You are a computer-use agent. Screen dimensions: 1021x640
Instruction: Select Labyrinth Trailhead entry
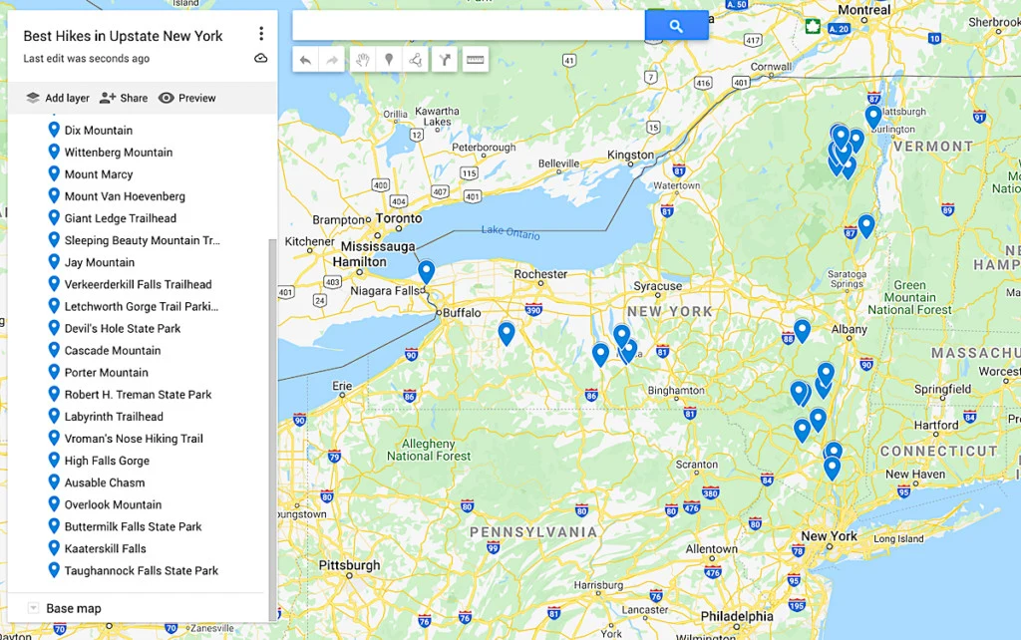click(x=114, y=417)
